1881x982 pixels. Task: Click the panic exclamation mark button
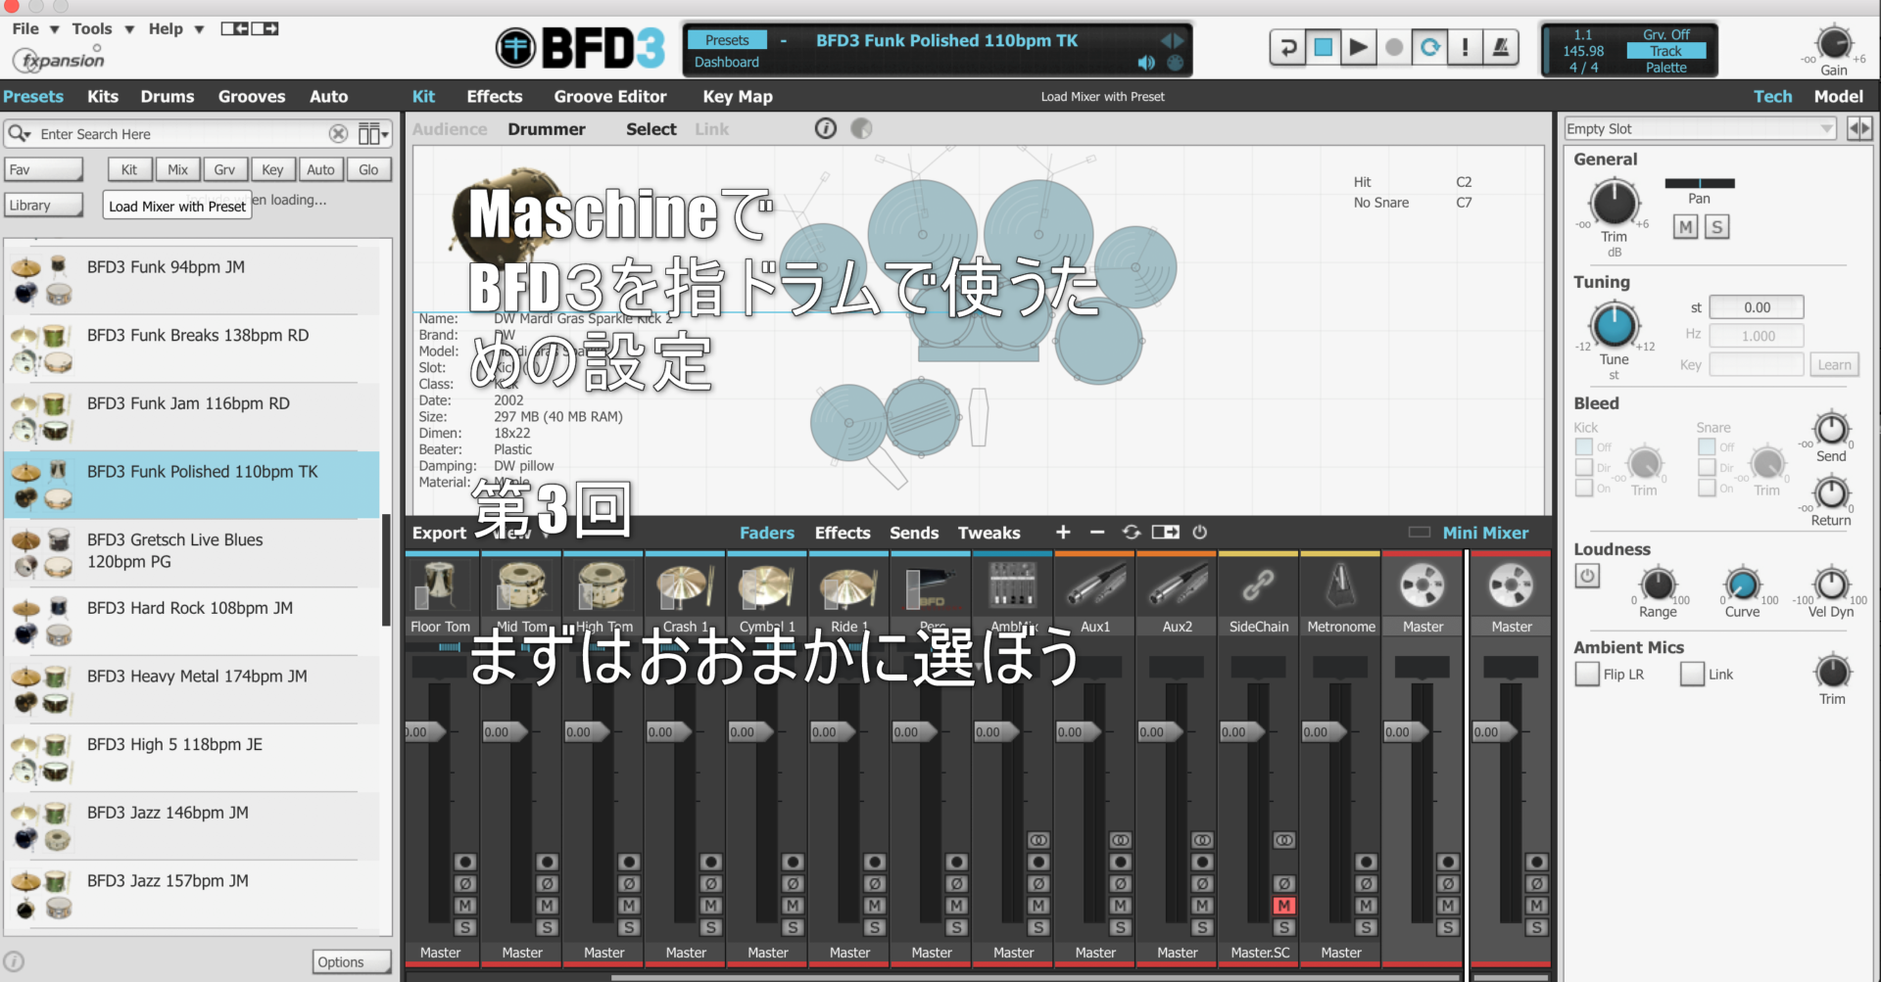click(1465, 47)
